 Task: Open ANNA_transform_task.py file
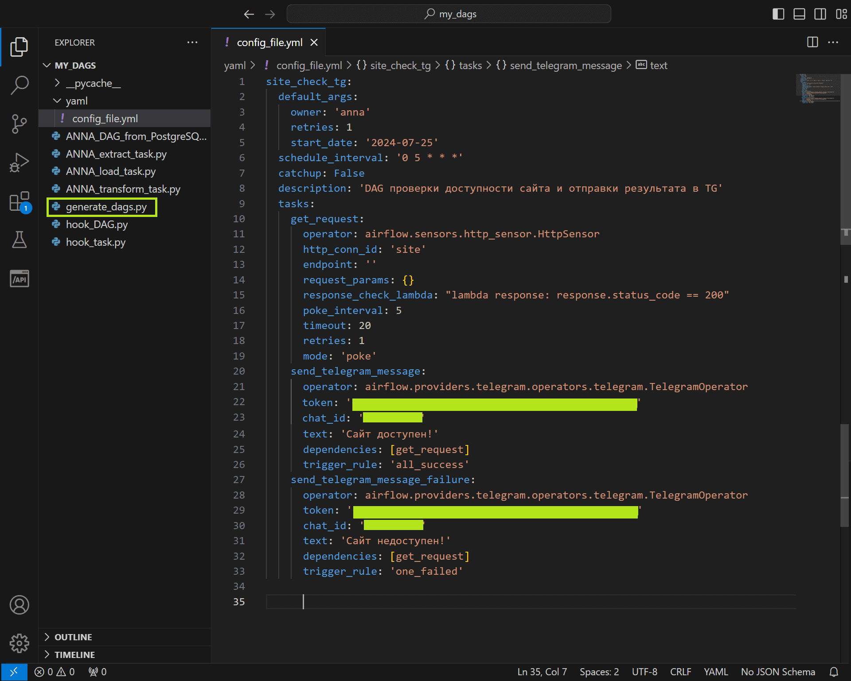pos(125,189)
